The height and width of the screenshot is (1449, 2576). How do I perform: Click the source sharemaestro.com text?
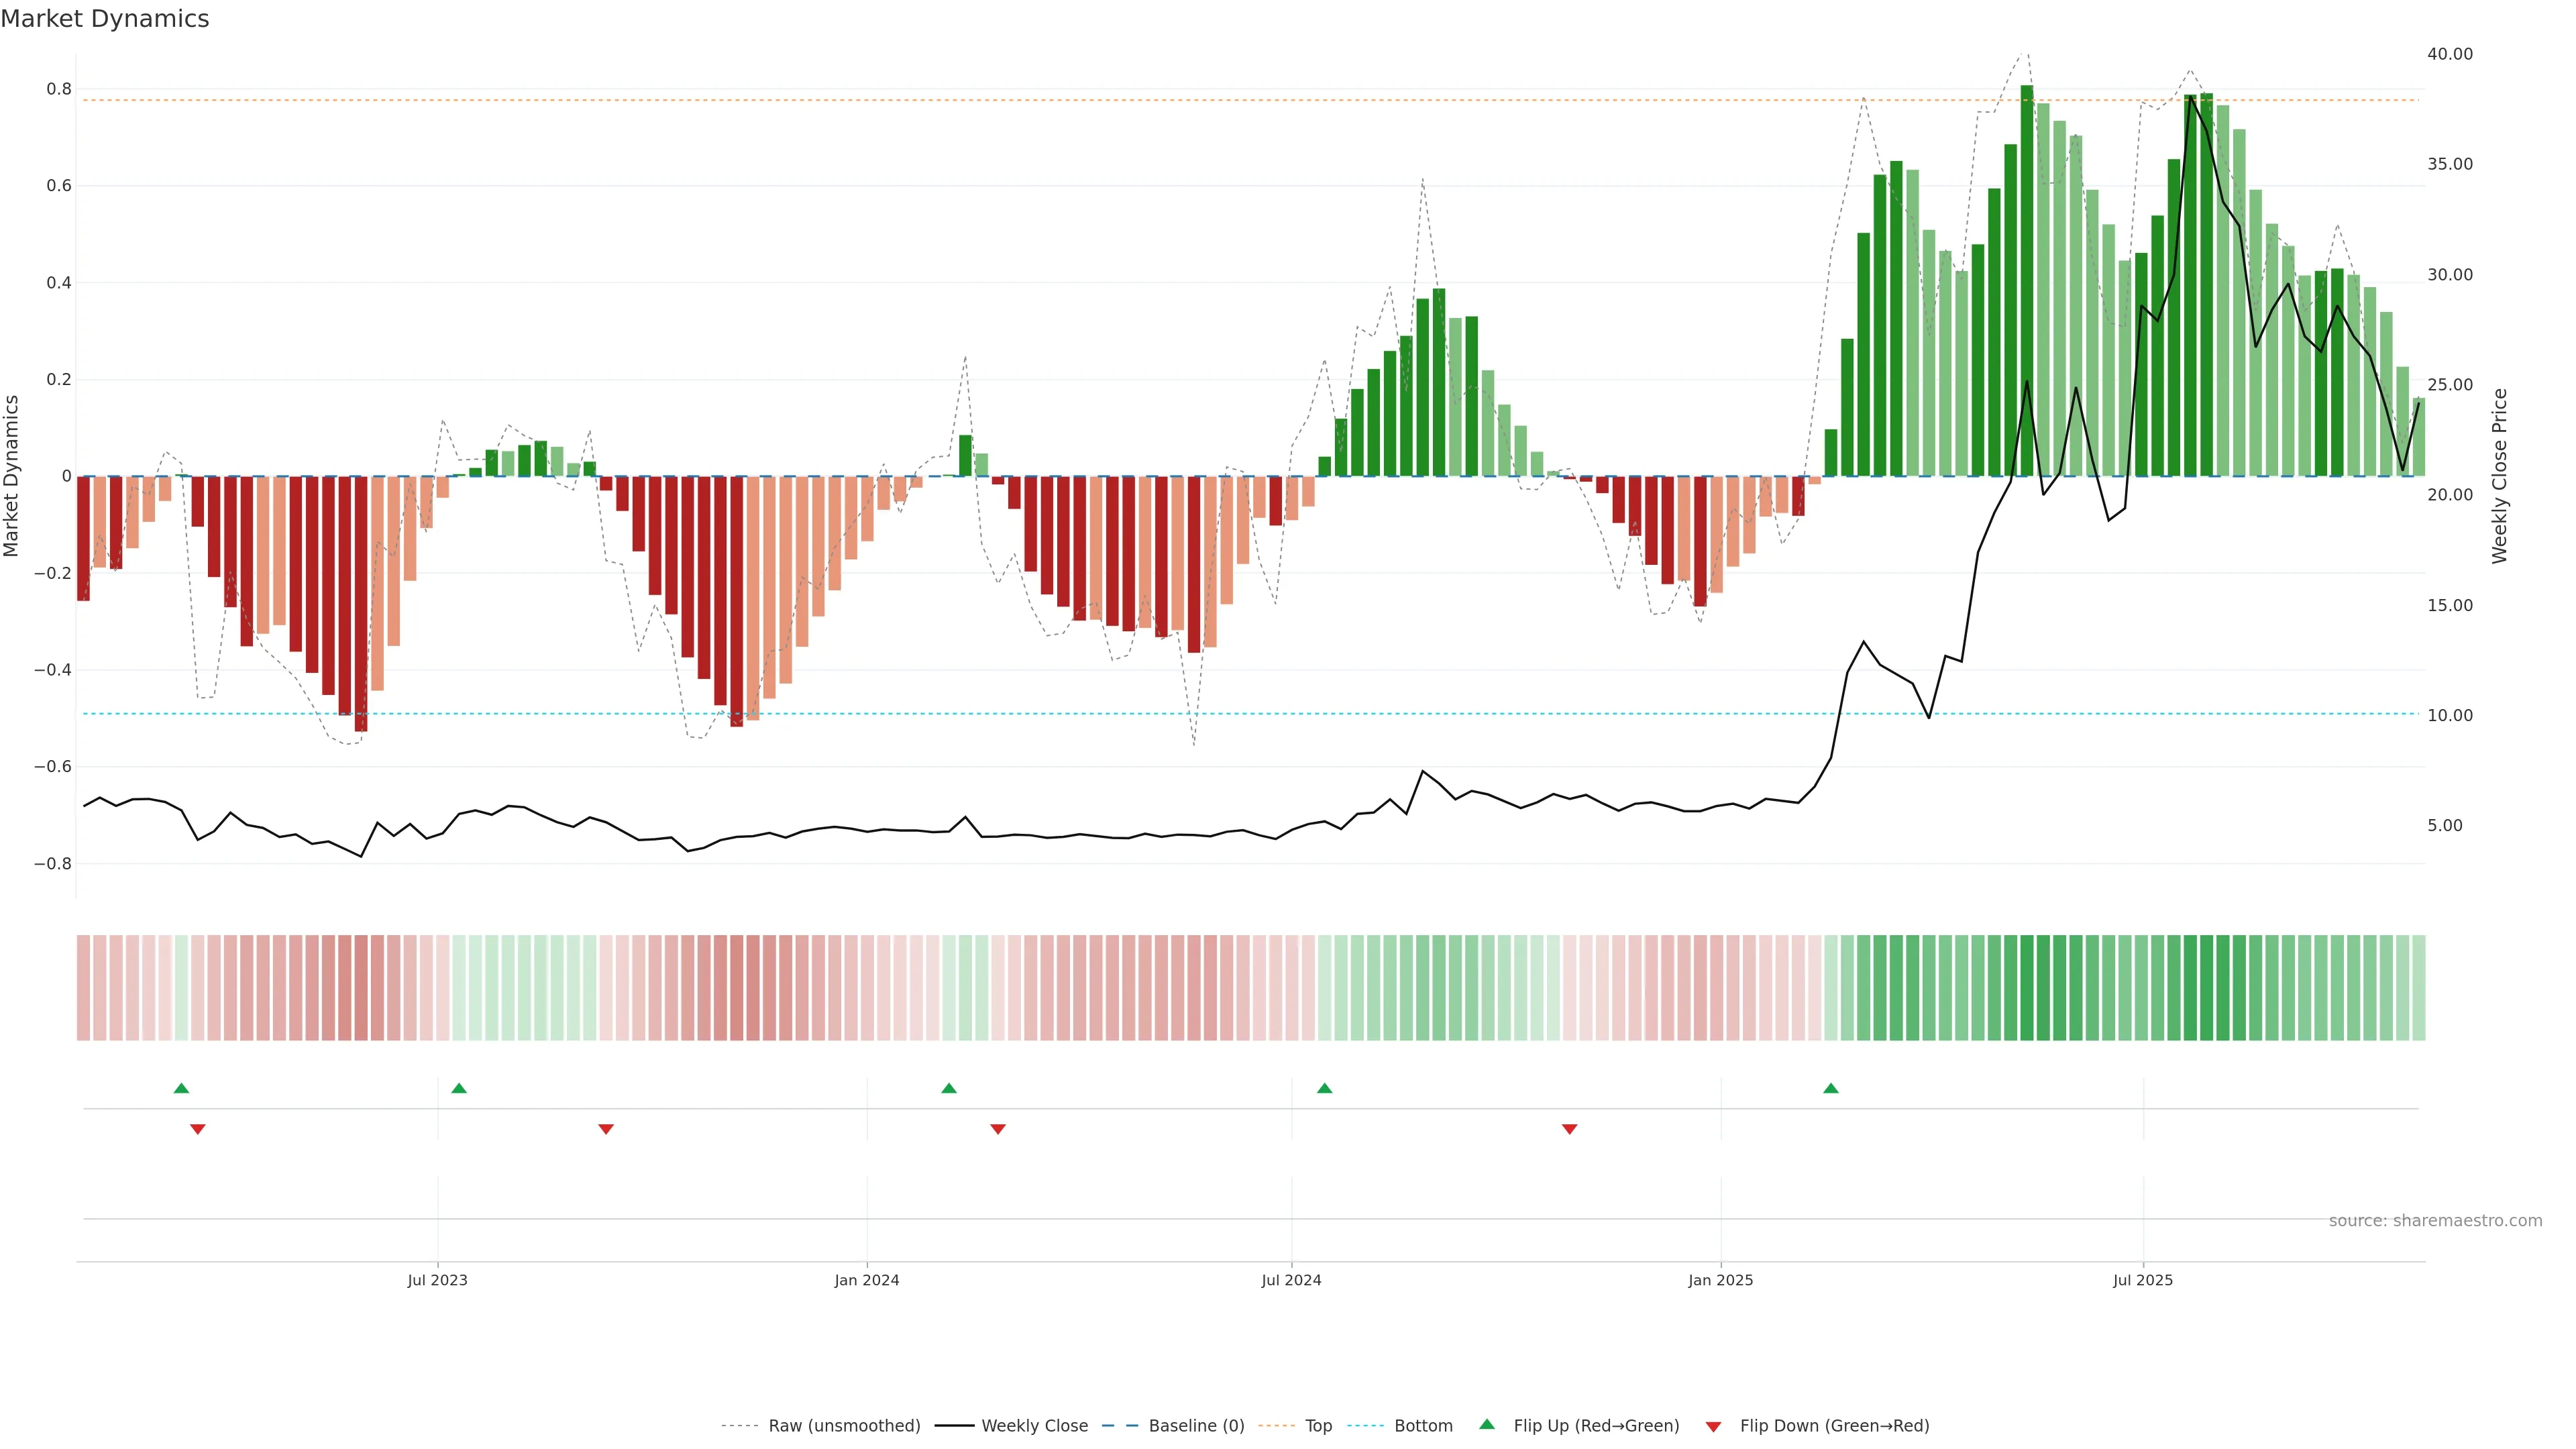[x=2435, y=1221]
